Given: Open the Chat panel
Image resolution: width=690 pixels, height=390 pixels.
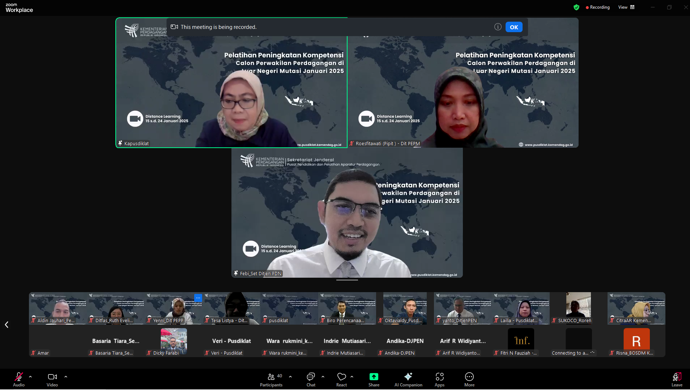Looking at the screenshot, I should 311,379.
